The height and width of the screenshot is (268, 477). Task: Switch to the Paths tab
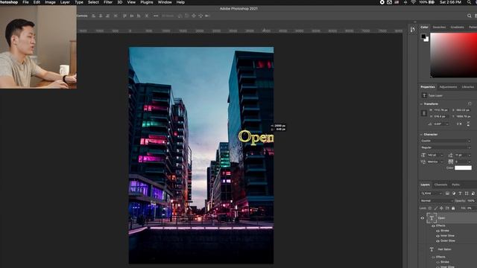(x=455, y=185)
